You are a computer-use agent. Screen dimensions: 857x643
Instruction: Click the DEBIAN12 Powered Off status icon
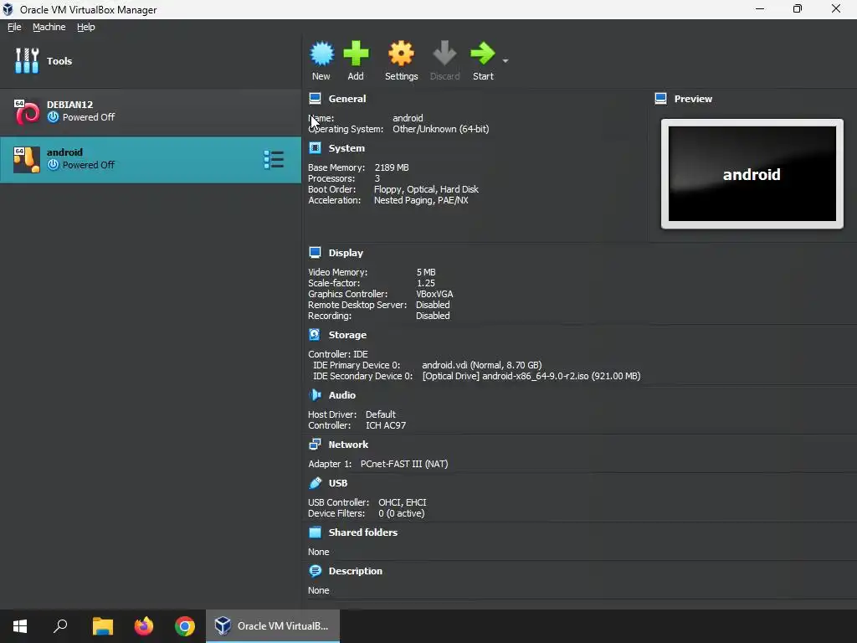pyautogui.click(x=53, y=117)
